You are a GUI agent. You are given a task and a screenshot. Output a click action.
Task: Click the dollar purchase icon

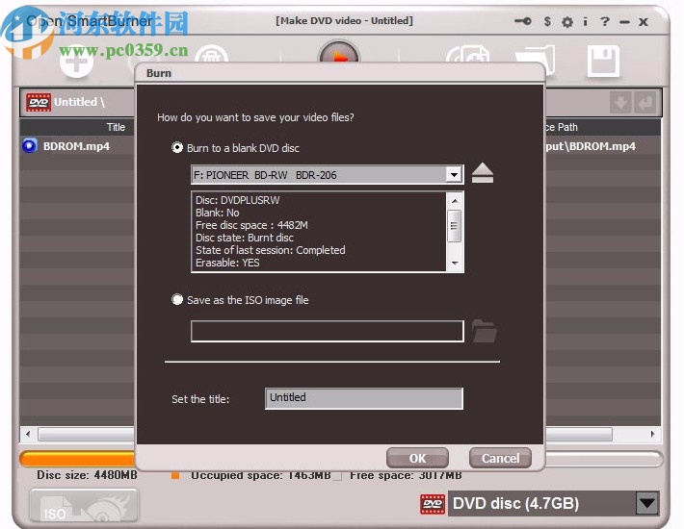point(547,21)
